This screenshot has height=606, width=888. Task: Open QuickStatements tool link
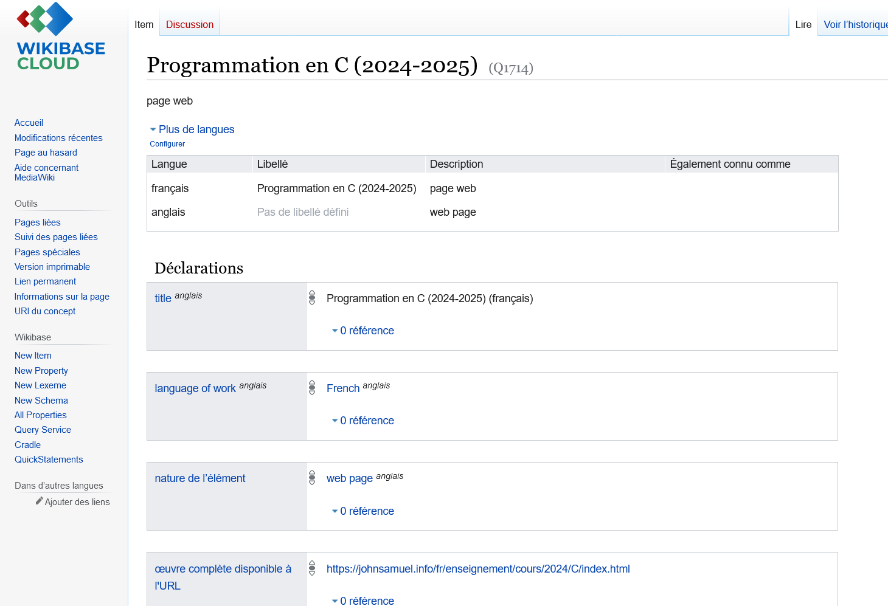point(49,460)
